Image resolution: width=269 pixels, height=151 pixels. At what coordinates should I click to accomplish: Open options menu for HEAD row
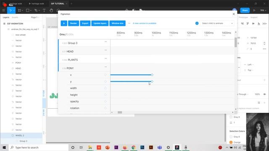point(105,50)
